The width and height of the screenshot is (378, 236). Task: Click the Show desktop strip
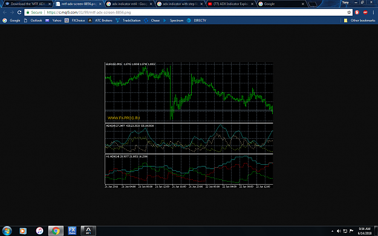click(376, 231)
